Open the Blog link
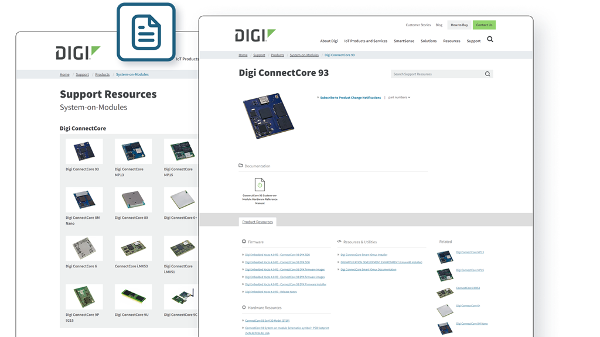This screenshot has height=337, width=600. click(439, 25)
